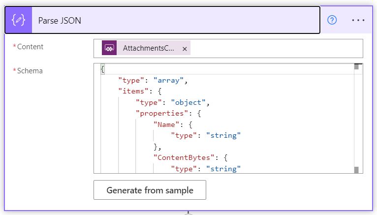The height and width of the screenshot is (215, 377).
Task: Open help for Parse JSON action
Action: [x=332, y=20]
